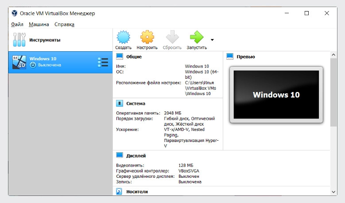Open the Носители settings header link
345x203 pixels.
(137, 192)
